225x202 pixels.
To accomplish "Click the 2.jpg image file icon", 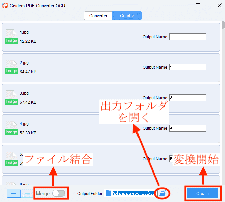I will [11, 67].
